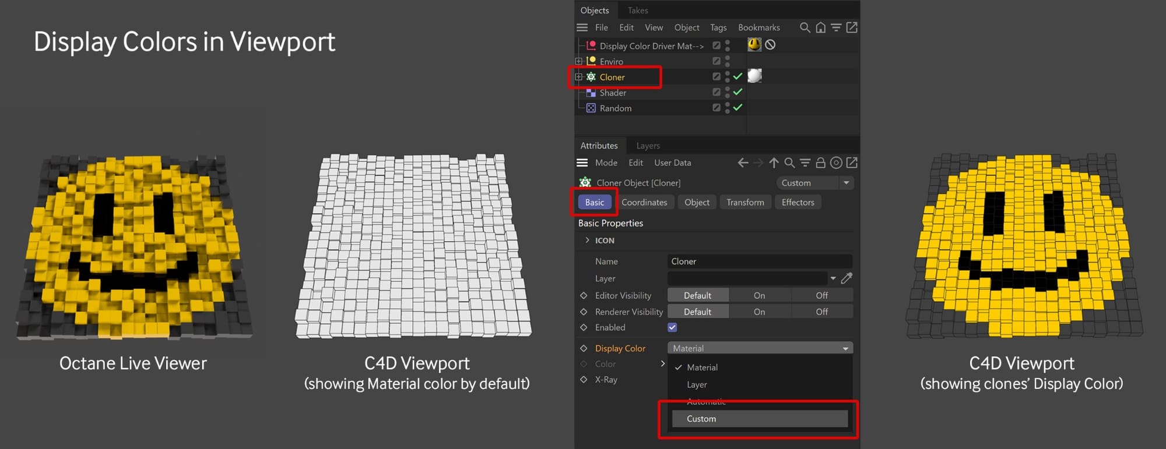The image size is (1166, 449).
Task: Open the Layer field dropdown arrow
Action: pos(833,278)
